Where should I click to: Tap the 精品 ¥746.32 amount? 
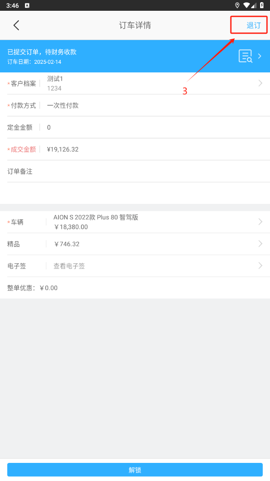tap(67, 244)
